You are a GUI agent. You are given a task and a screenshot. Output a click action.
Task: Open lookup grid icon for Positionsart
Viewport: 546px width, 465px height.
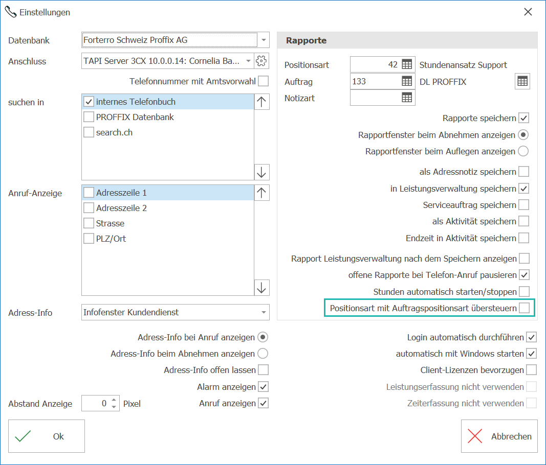tap(406, 65)
